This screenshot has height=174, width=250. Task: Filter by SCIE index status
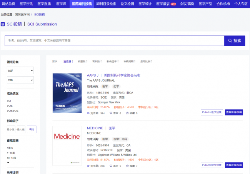tap(10, 106)
